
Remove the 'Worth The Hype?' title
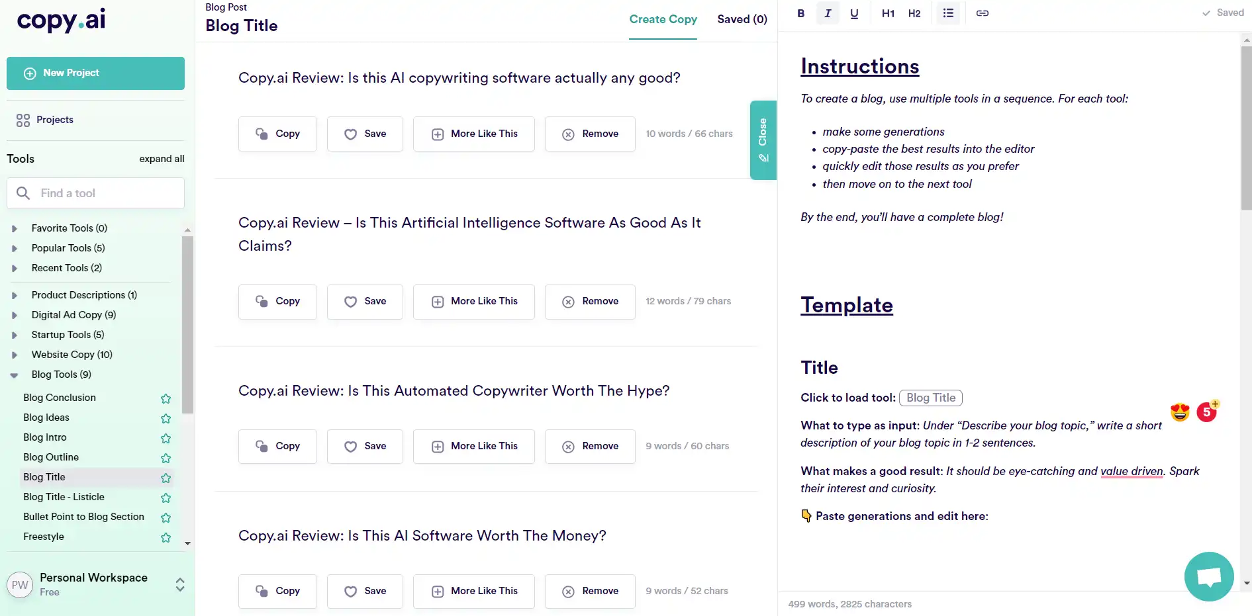point(590,447)
